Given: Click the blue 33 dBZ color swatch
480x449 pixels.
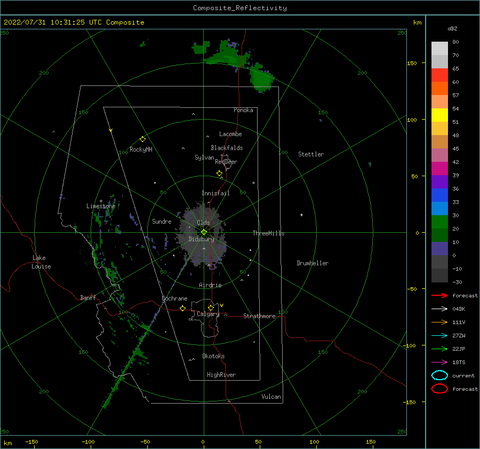Looking at the screenshot, I should 439,195.
